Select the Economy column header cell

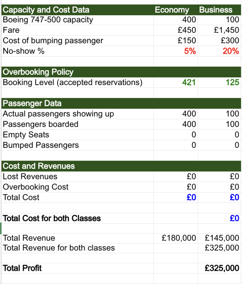176,10
